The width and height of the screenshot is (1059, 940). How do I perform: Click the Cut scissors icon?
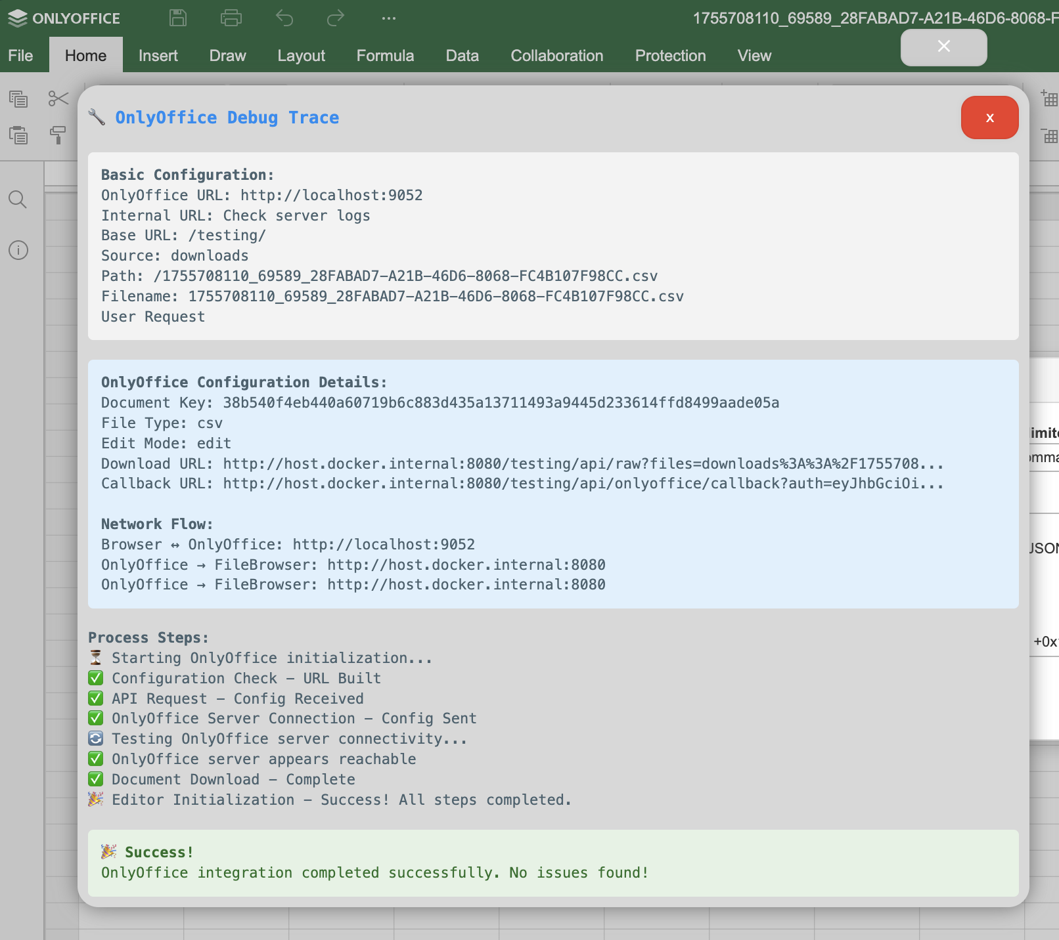pos(58,99)
